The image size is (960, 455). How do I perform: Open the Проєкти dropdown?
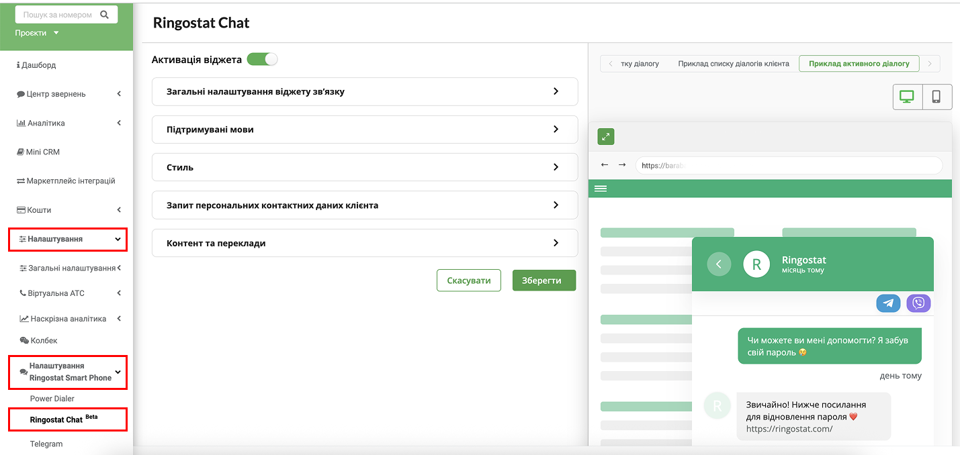38,33
